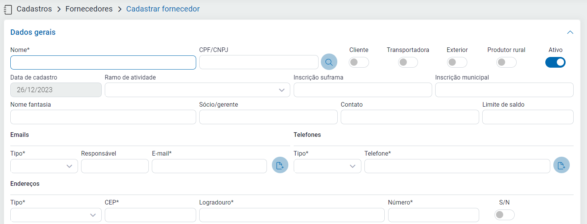Click the add email document icon
The width and height of the screenshot is (587, 224).
pos(280,166)
